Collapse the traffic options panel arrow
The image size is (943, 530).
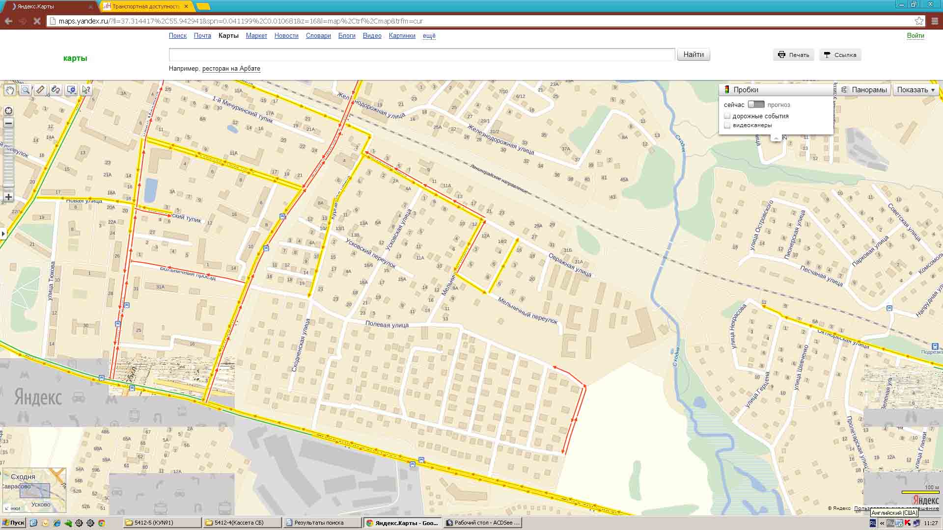pyautogui.click(x=776, y=138)
